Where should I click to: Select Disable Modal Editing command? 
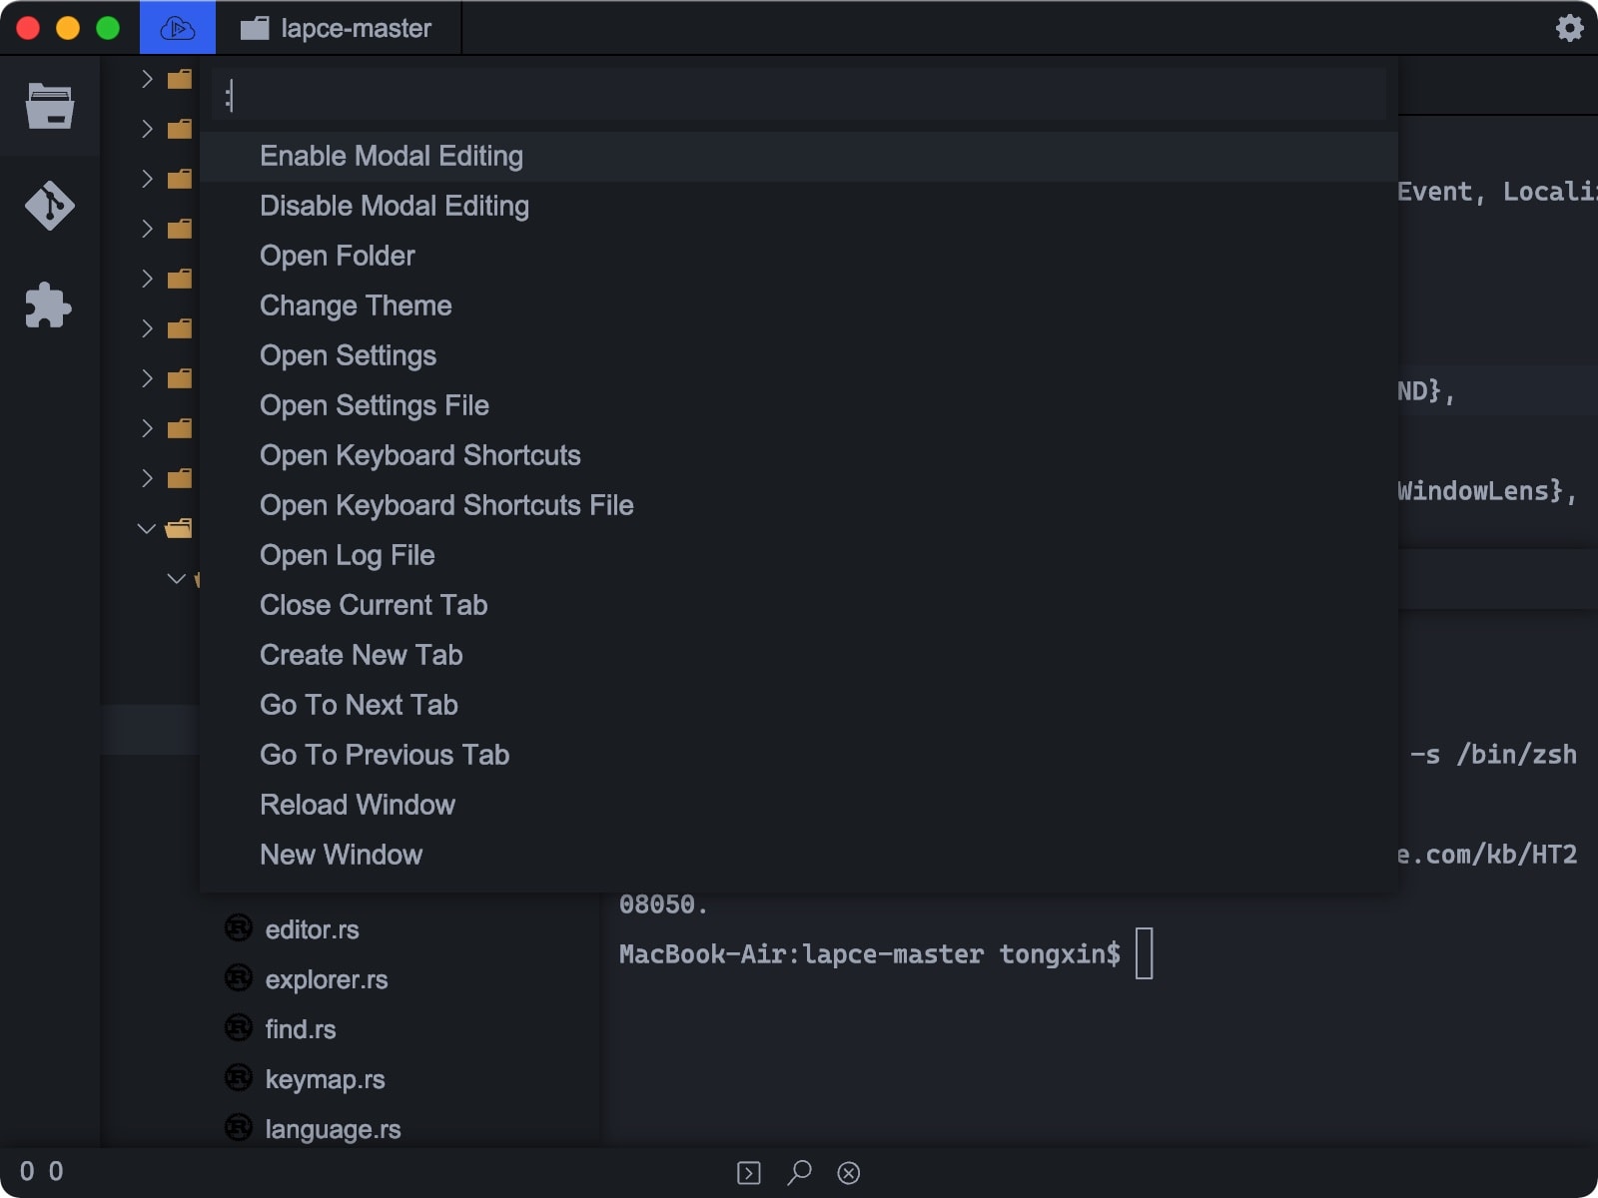[x=395, y=207]
